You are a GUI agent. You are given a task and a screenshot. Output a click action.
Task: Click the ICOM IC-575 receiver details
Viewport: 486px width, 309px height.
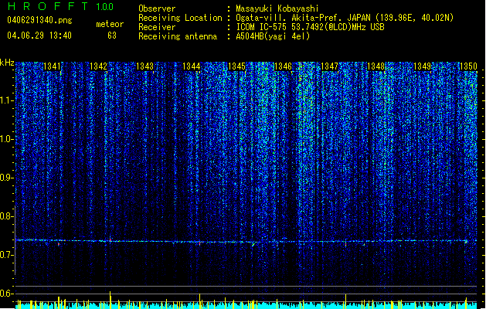(x=311, y=27)
